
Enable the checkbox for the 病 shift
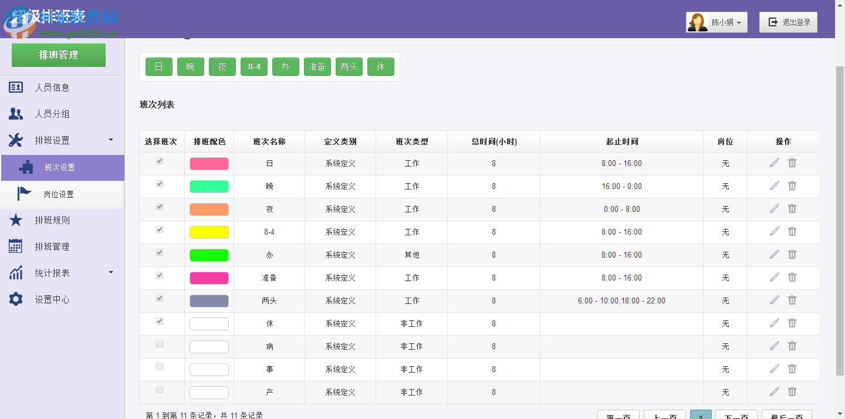click(158, 344)
